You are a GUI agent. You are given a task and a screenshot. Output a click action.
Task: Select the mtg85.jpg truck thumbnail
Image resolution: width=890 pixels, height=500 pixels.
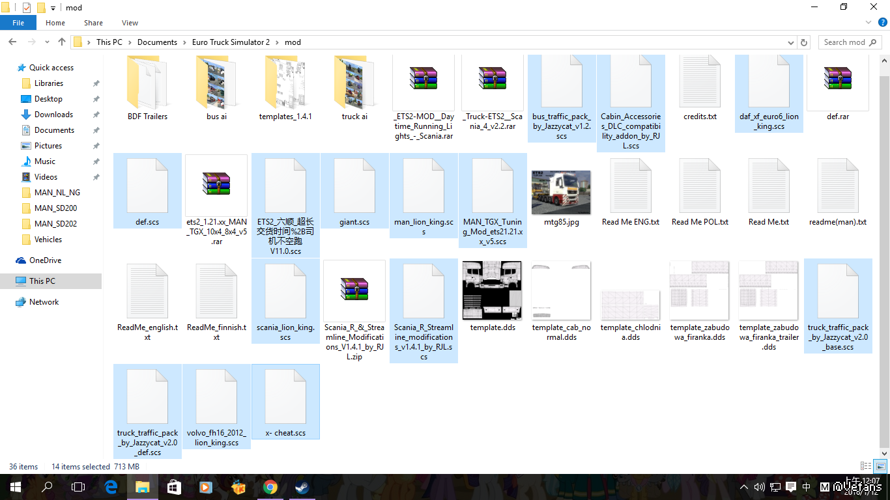click(561, 193)
